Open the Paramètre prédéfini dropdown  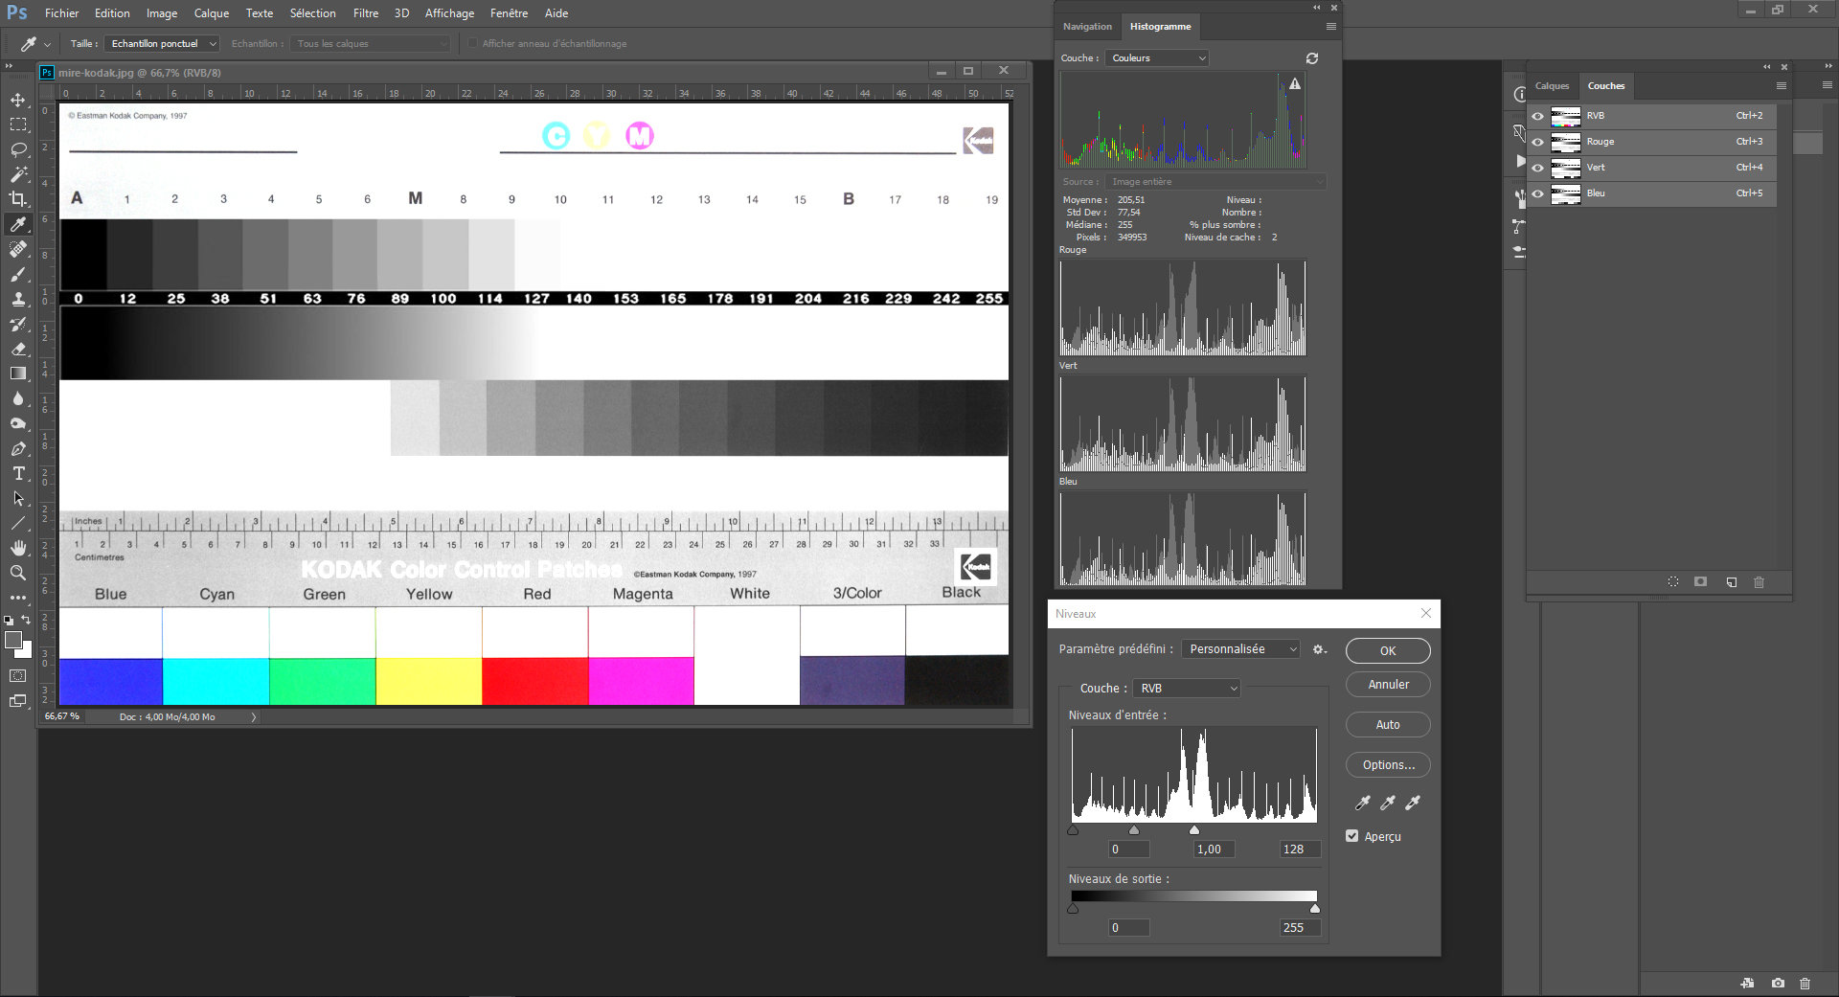[1241, 649]
